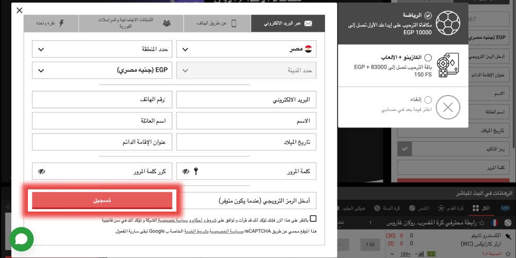Open the green live chat bubble
516x258 pixels.
point(21,239)
